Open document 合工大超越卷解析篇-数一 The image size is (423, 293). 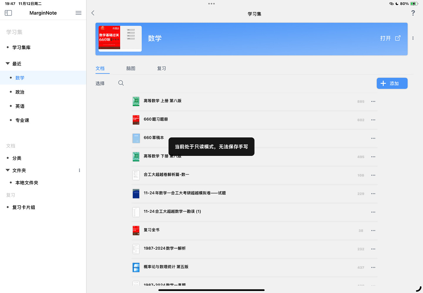(x=166, y=175)
